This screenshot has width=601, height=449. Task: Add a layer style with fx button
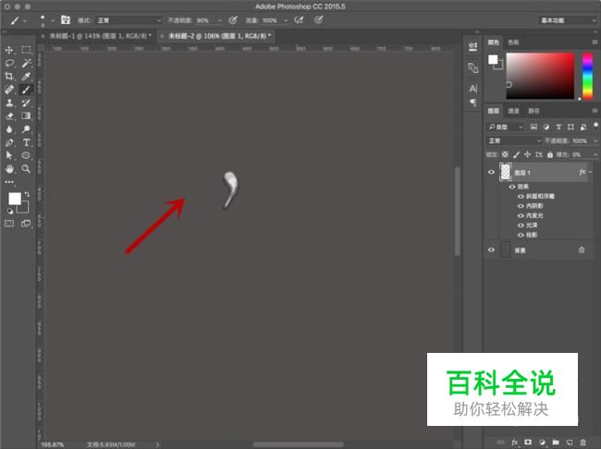tap(514, 443)
